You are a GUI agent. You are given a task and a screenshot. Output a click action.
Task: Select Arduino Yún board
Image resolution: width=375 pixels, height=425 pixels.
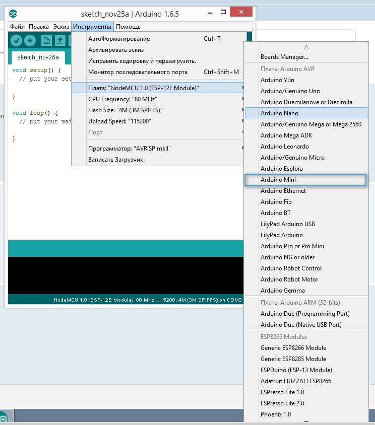[306, 80]
